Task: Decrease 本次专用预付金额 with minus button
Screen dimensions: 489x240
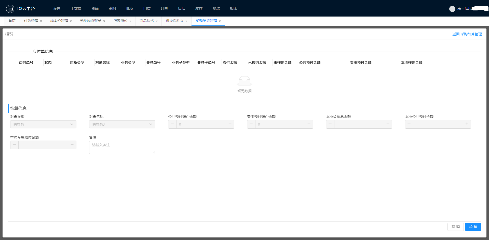Action: [14, 145]
